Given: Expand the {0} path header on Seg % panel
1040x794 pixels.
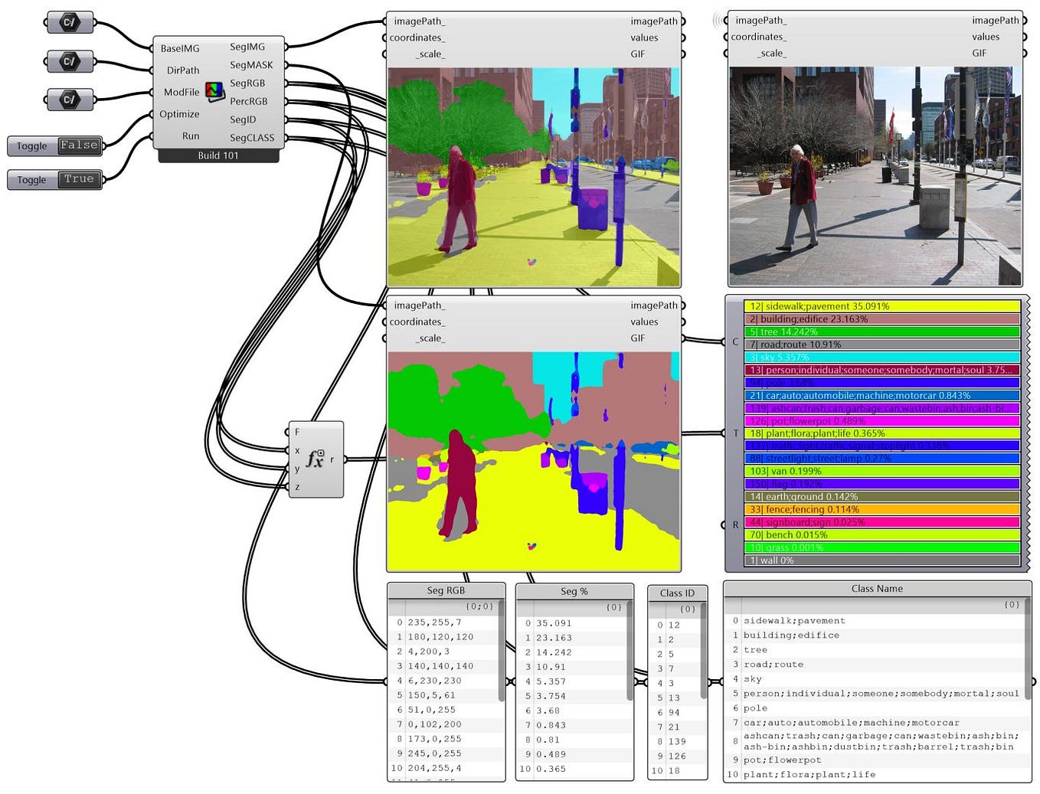Looking at the screenshot, I should point(613,606).
